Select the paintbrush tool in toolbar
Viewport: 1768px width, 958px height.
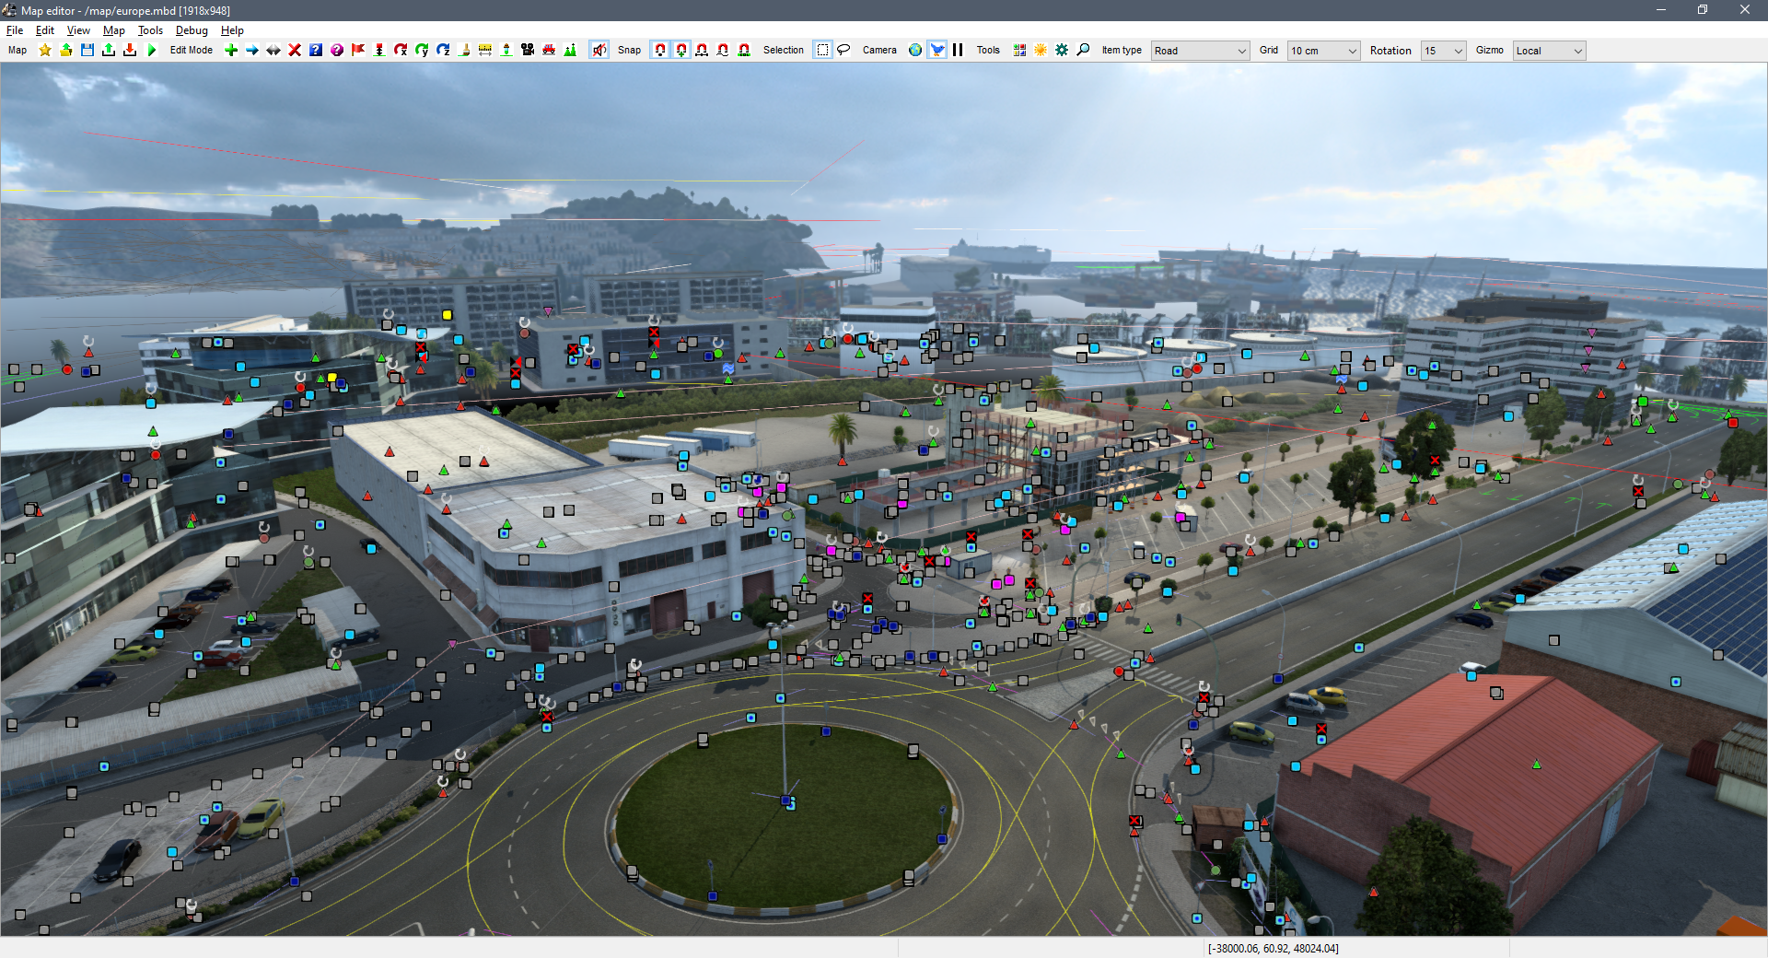(x=464, y=51)
